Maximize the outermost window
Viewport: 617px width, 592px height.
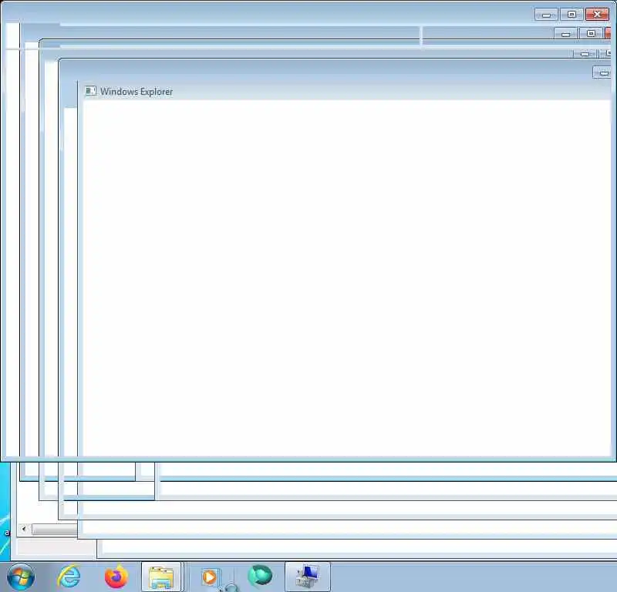point(571,15)
